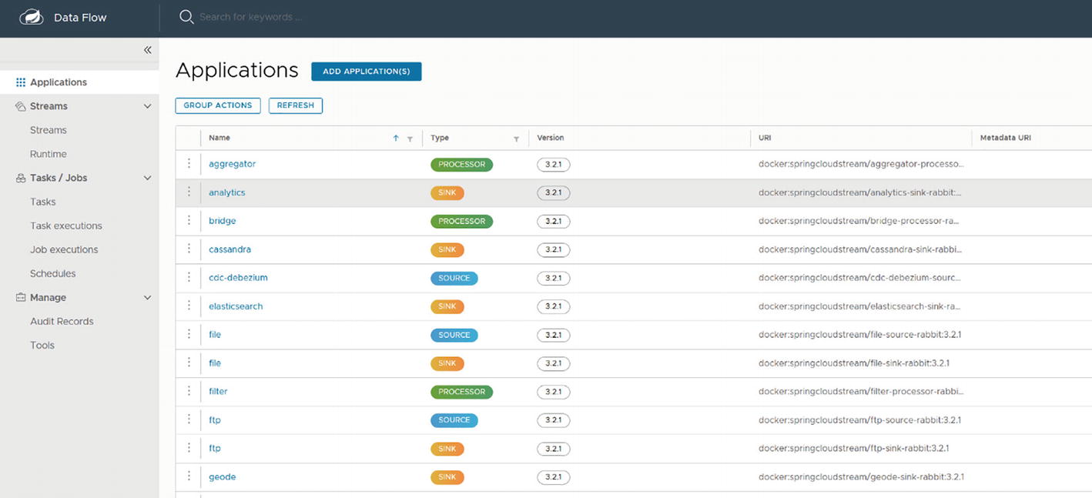Image resolution: width=1092 pixels, height=498 pixels.
Task: Click the Refresh button
Action: click(295, 105)
